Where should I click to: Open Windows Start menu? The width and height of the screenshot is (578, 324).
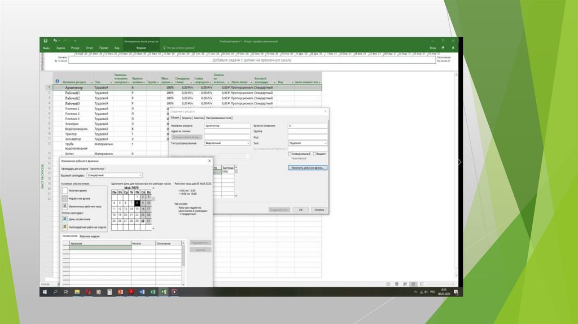click(44, 292)
